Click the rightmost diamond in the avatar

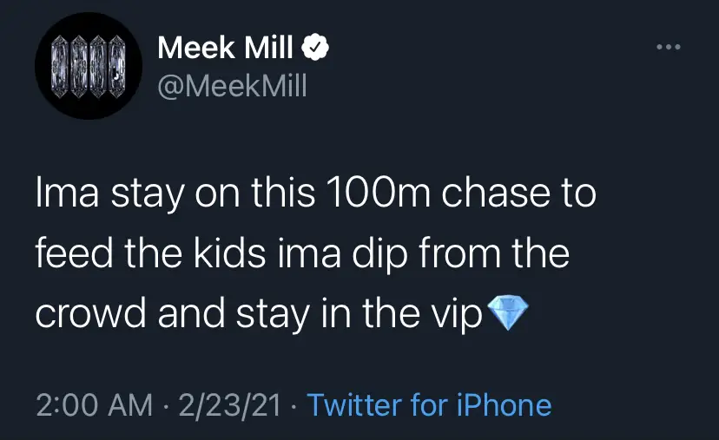(x=118, y=67)
